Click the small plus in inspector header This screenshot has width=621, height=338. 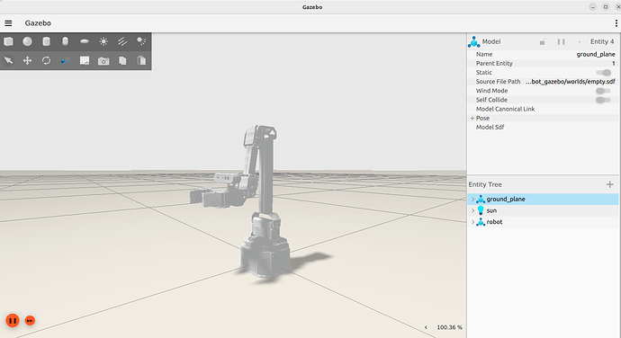pyautogui.click(x=580, y=41)
